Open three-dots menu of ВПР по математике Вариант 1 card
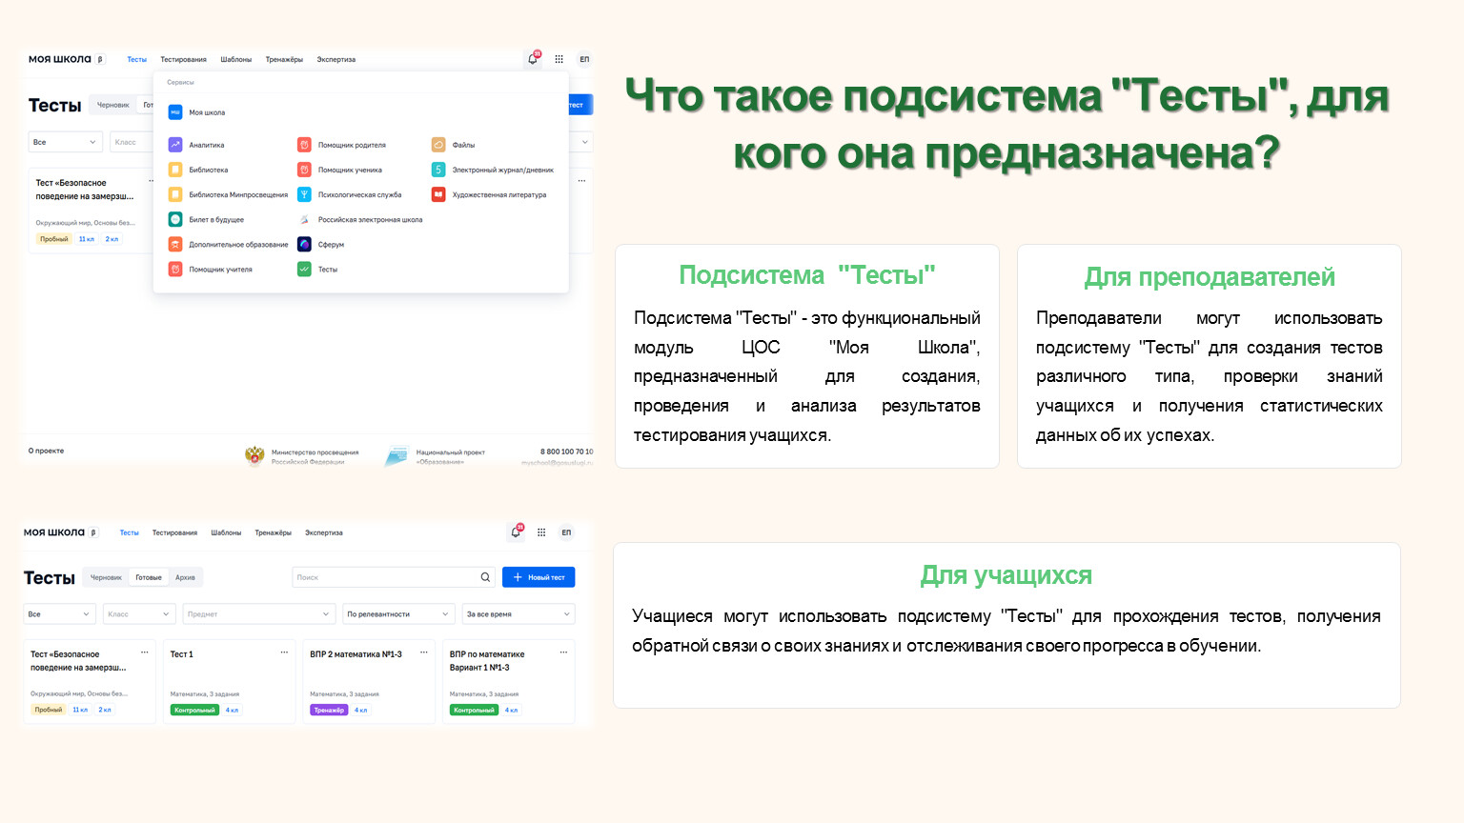The image size is (1464, 823). 563,652
